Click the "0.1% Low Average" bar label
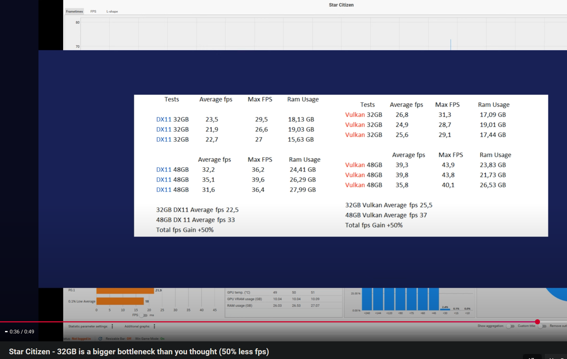The image size is (567, 359). [82, 301]
